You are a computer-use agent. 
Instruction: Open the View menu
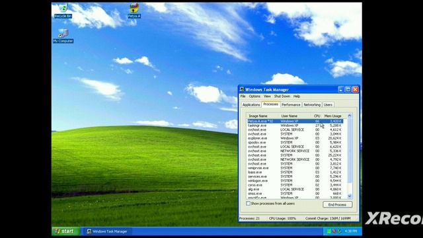pyautogui.click(x=267, y=97)
